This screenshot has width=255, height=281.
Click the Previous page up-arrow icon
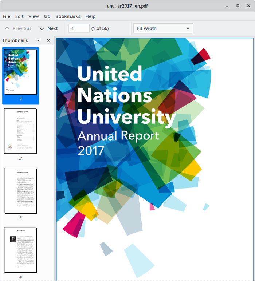coord(7,28)
